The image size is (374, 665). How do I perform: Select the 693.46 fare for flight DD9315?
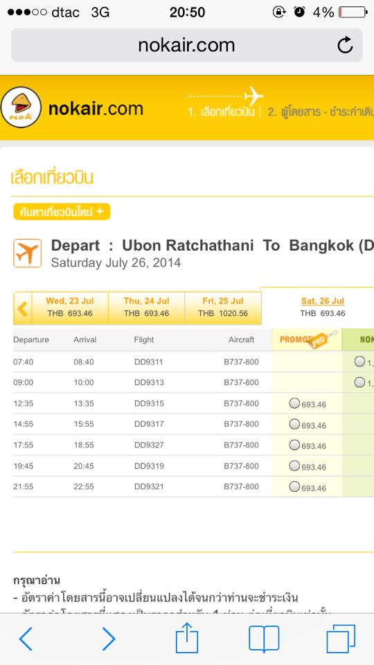click(x=294, y=403)
